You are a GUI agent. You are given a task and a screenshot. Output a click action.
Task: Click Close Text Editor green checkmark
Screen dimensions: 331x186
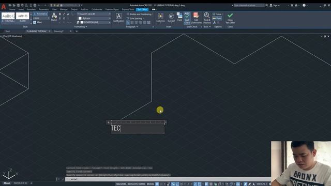click(x=230, y=18)
